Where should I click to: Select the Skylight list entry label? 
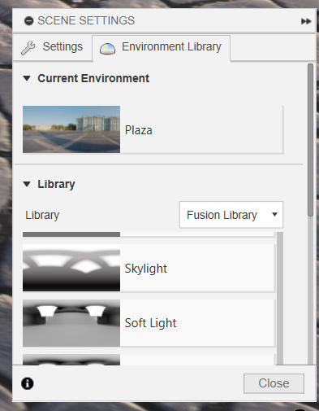(146, 269)
